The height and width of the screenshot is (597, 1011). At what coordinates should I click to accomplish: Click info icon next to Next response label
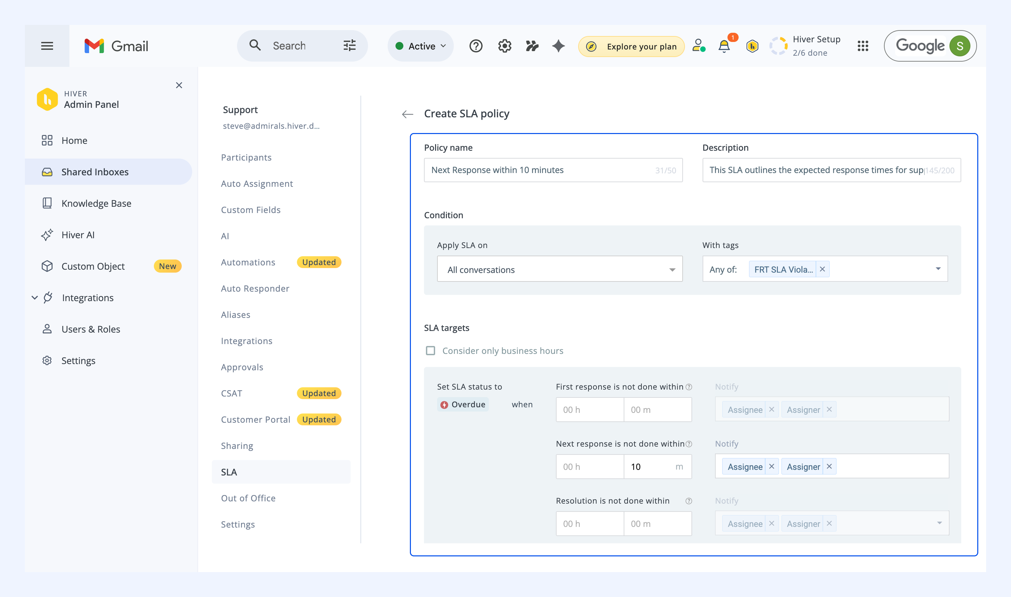tap(689, 444)
